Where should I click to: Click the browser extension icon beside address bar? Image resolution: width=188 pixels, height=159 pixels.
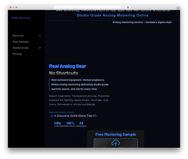pos(128,7)
